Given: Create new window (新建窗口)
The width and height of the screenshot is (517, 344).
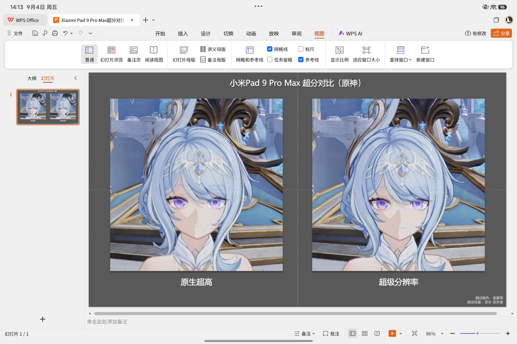Looking at the screenshot, I should click(425, 54).
